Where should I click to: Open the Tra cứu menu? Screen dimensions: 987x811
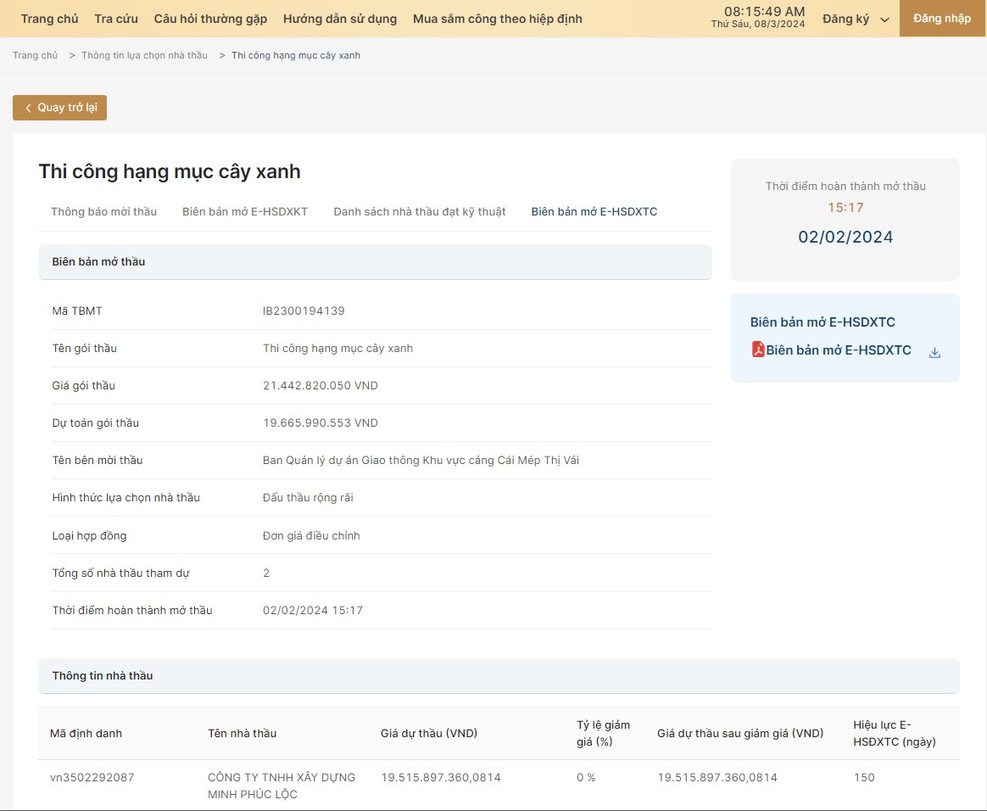pyautogui.click(x=116, y=19)
